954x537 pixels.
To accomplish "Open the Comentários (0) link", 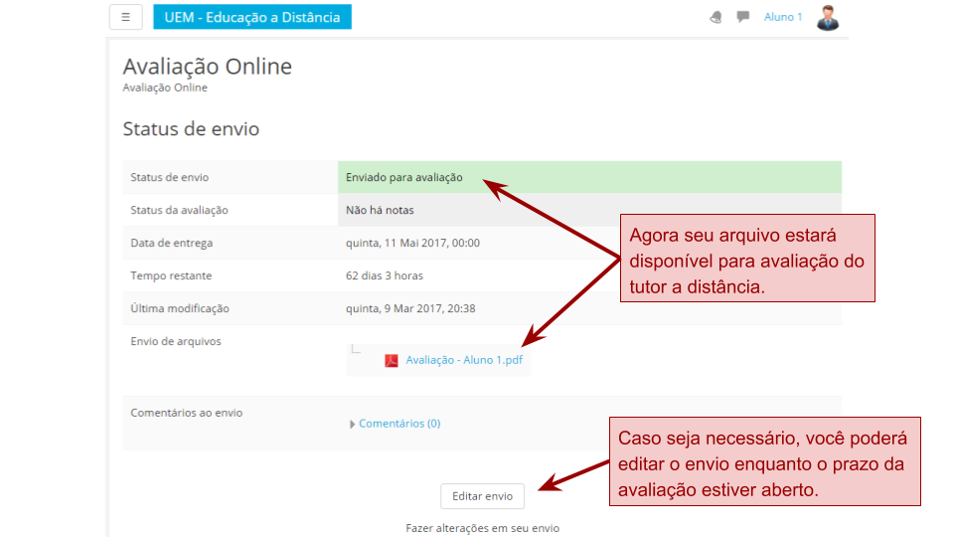I will point(399,424).
